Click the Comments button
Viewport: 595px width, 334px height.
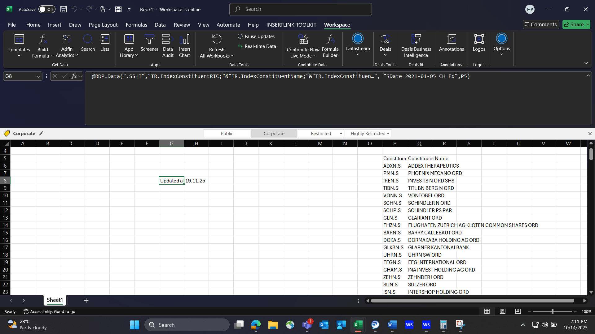pos(541,24)
